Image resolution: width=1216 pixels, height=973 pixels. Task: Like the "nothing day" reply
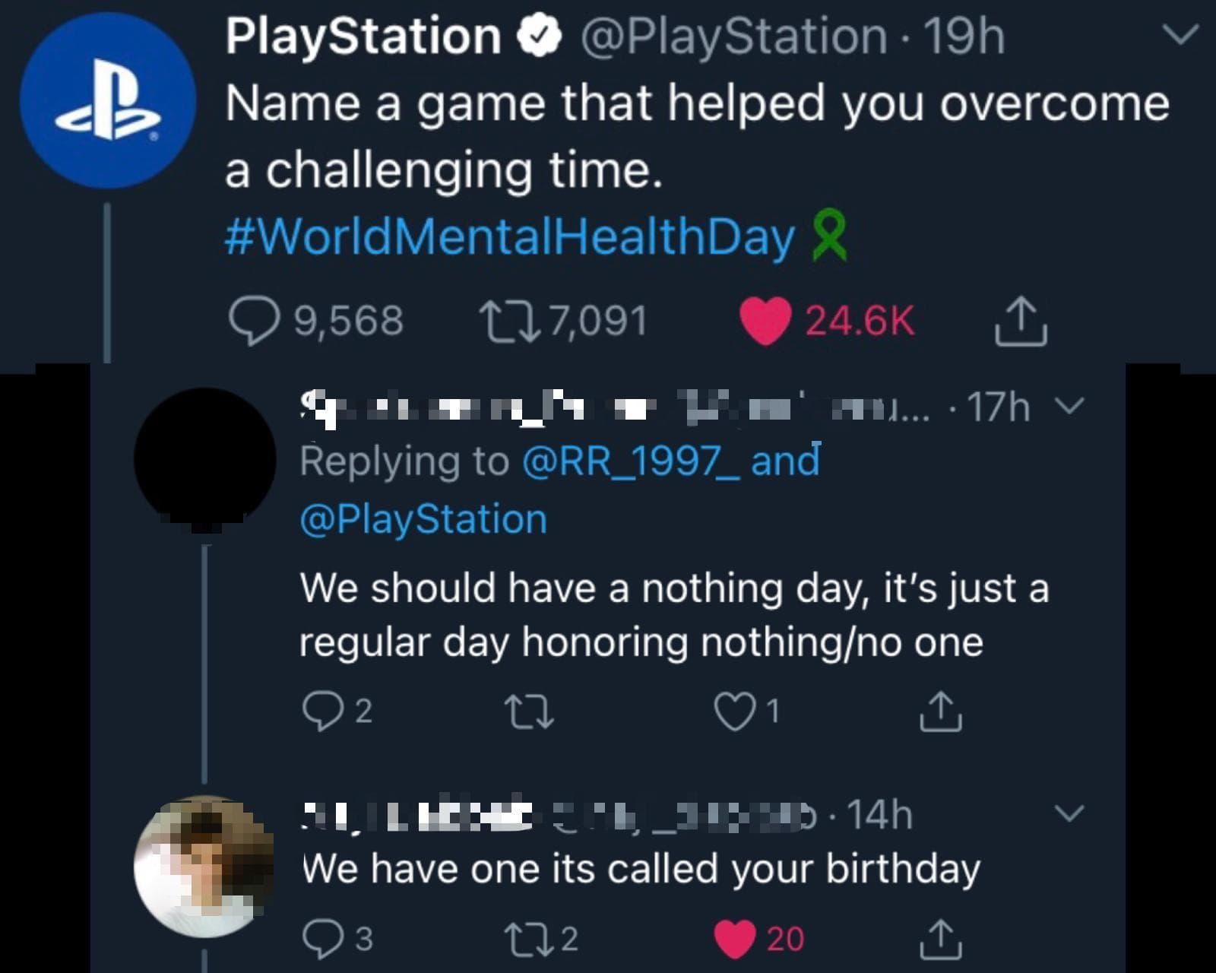[734, 712]
